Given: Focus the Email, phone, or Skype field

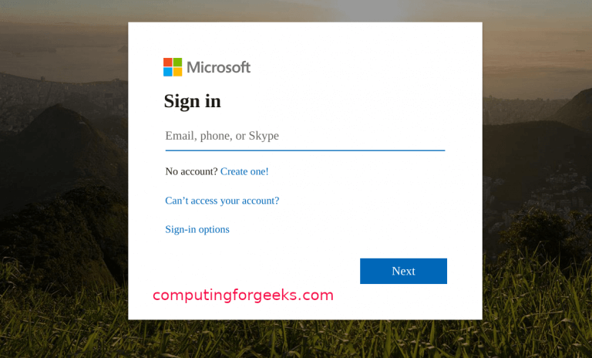Looking at the screenshot, I should coord(304,136).
